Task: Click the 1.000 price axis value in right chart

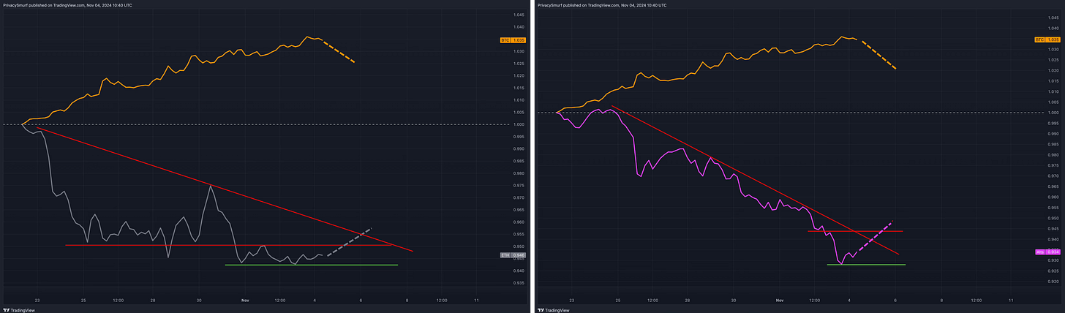Action: (1052, 112)
